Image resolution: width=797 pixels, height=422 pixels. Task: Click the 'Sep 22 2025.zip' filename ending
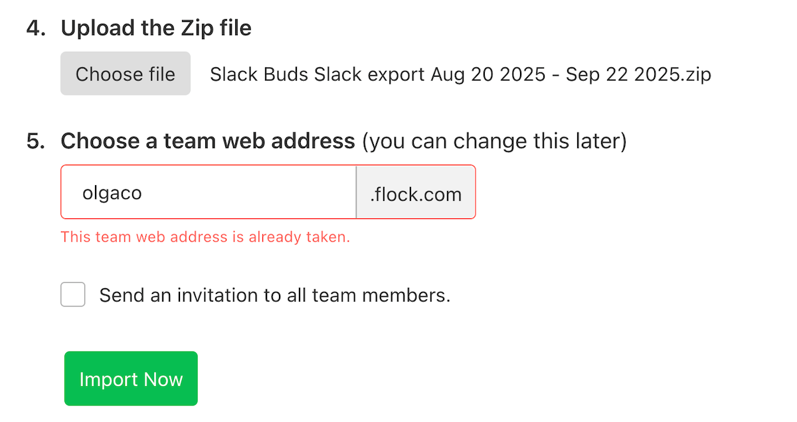click(638, 74)
